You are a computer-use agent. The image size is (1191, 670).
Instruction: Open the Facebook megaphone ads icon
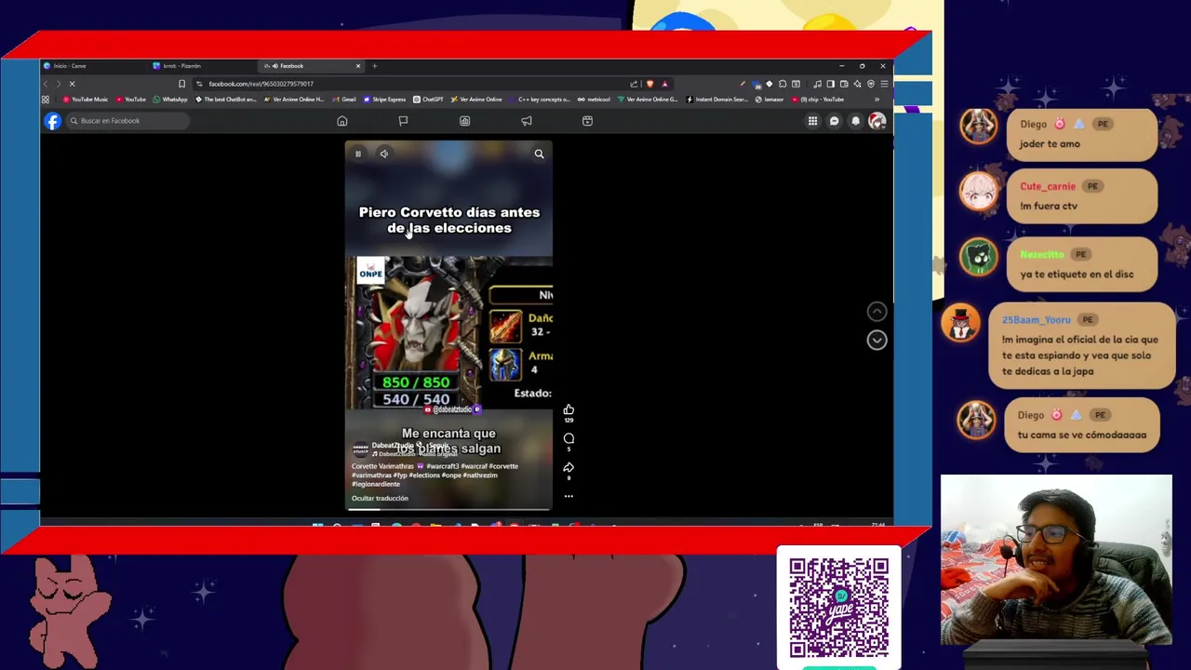tap(526, 121)
